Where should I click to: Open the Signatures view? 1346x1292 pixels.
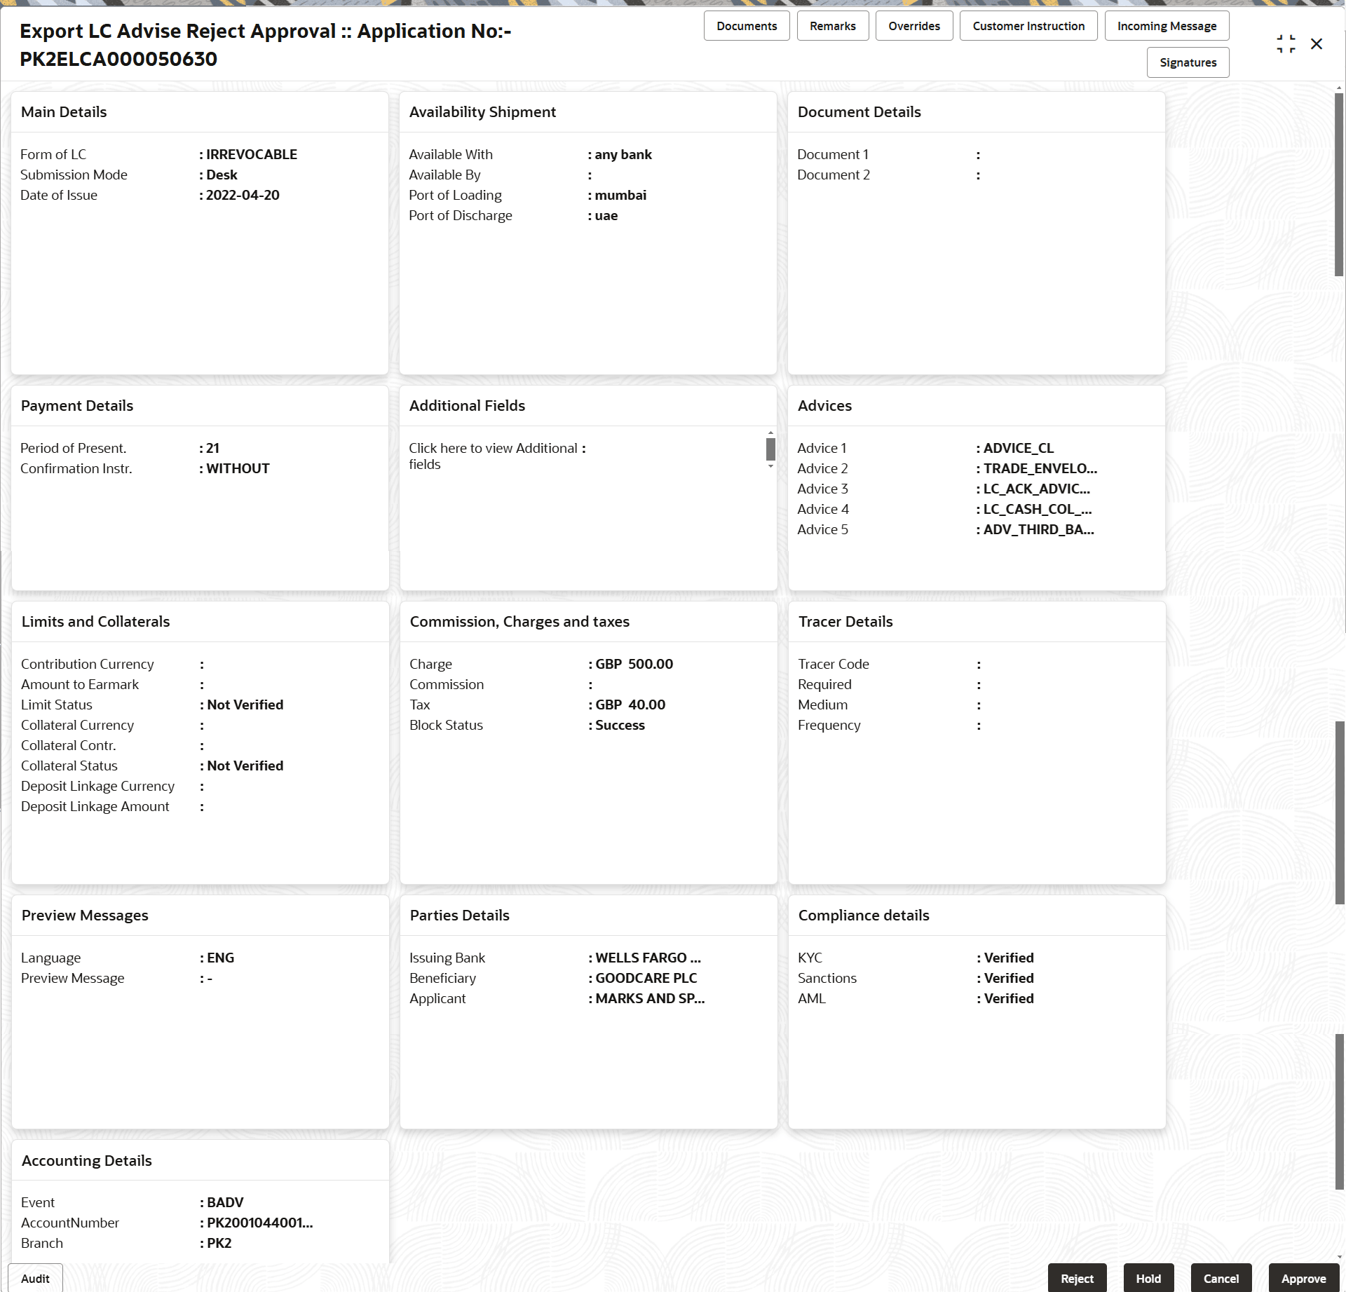[1188, 62]
